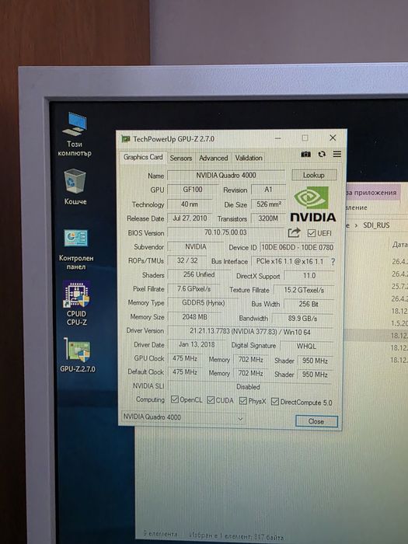Toggle the DirectCompute 5.0 checkbox
Screen dimensions: 408x544
(275, 402)
